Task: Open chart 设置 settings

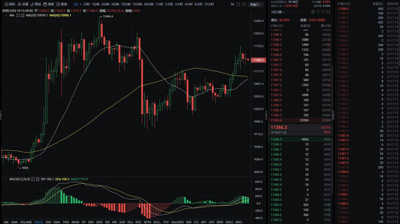Action: [x=23, y=4]
